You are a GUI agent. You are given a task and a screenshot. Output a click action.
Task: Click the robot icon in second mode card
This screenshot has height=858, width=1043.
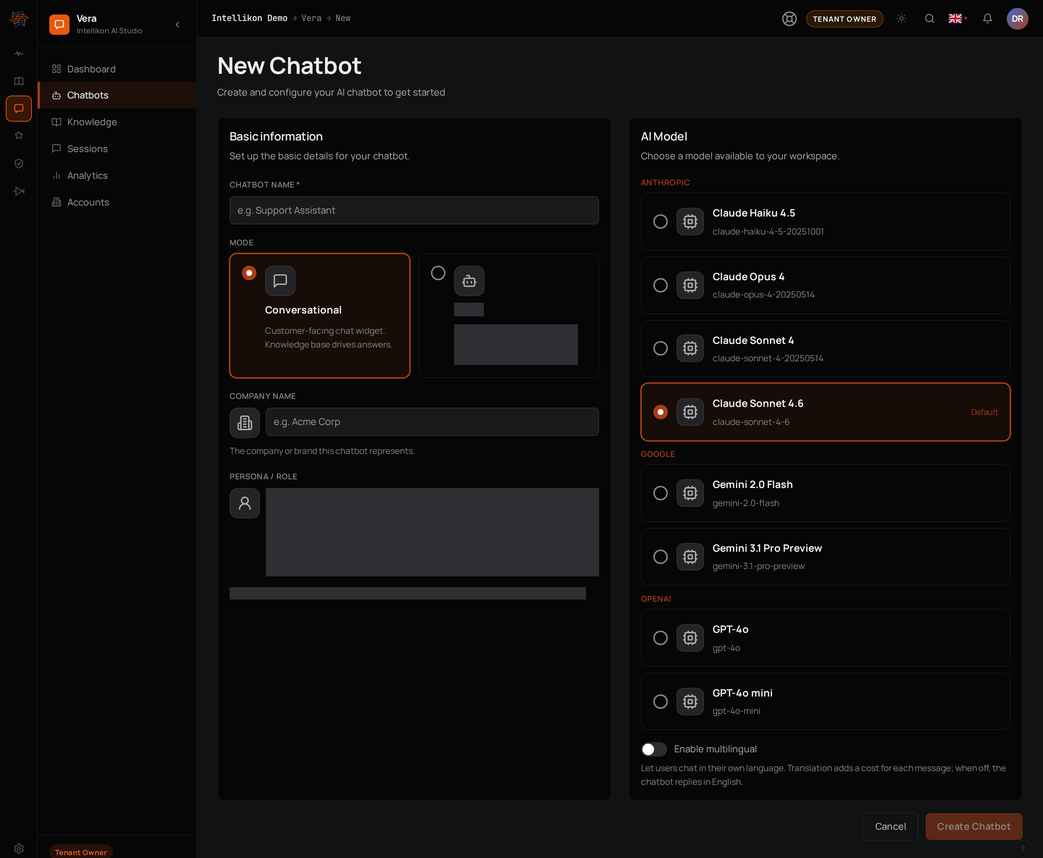click(x=469, y=281)
